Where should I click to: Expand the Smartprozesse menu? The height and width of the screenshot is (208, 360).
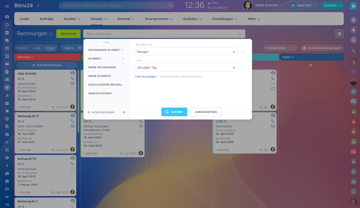[158, 19]
